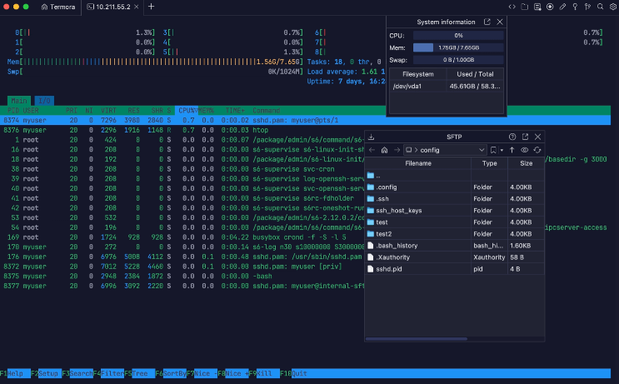Start session recording with the record icon
This screenshot has height=384, width=619.
[x=550, y=7]
